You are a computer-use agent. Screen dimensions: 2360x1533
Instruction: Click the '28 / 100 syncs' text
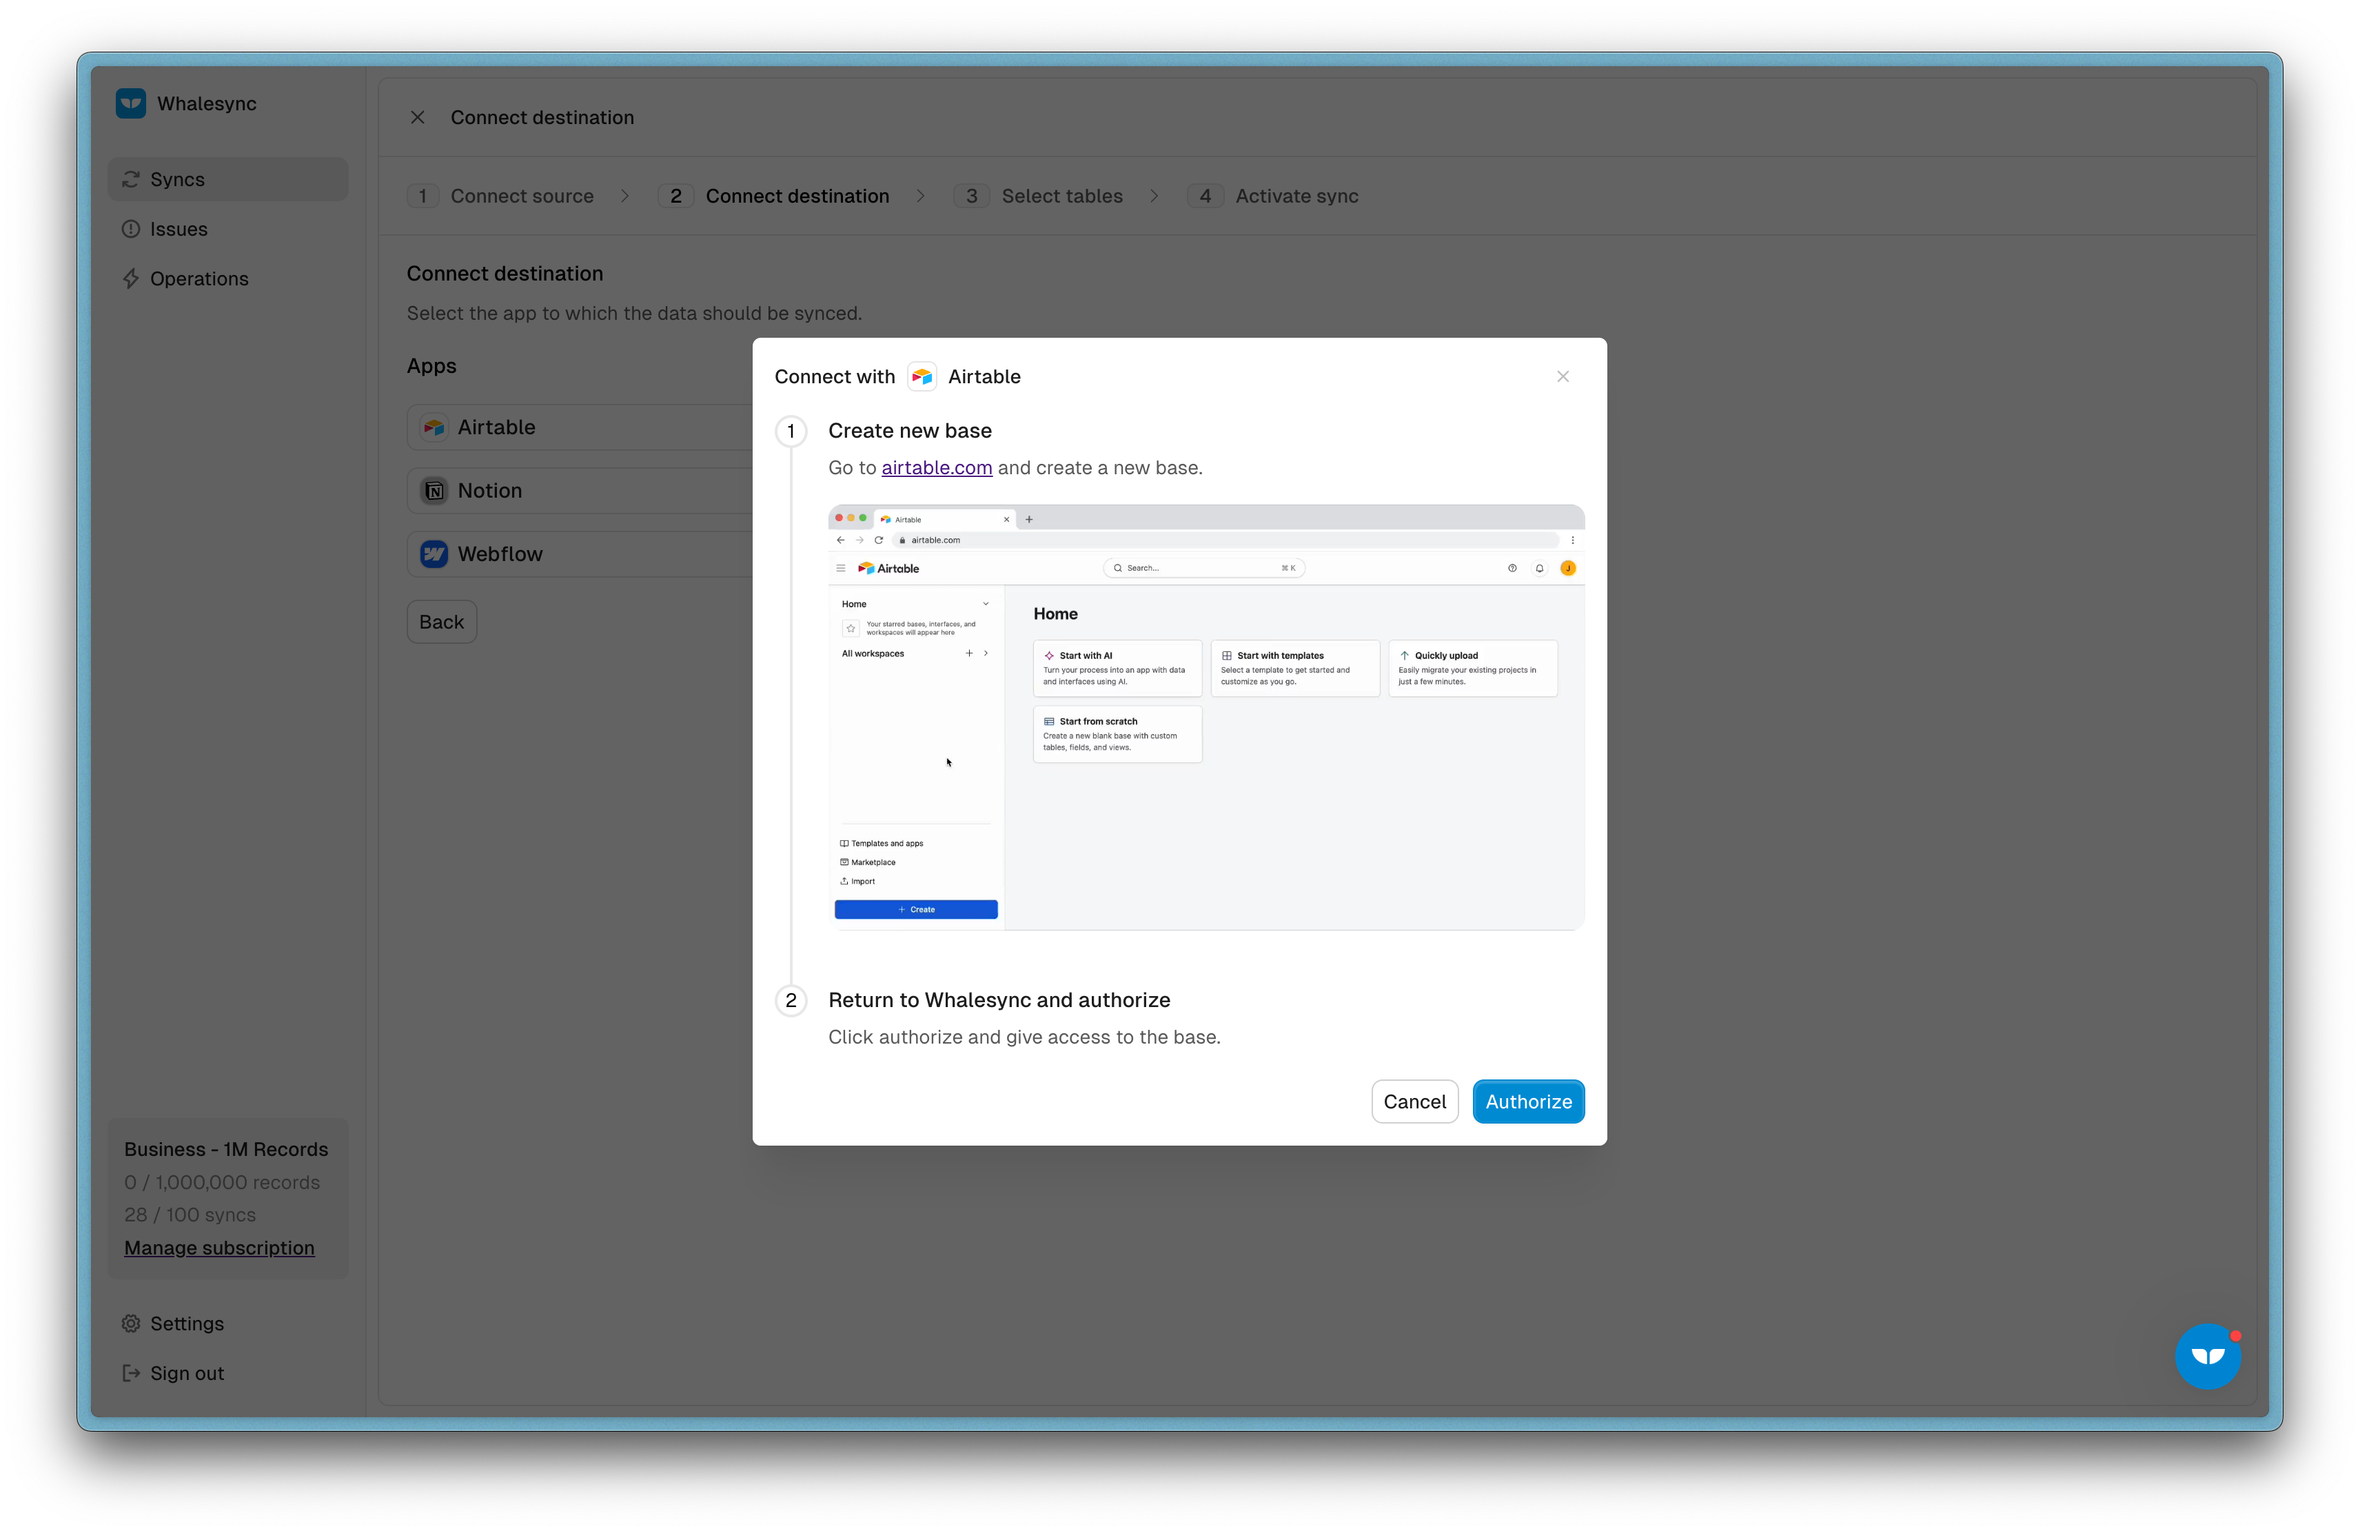coord(190,1215)
